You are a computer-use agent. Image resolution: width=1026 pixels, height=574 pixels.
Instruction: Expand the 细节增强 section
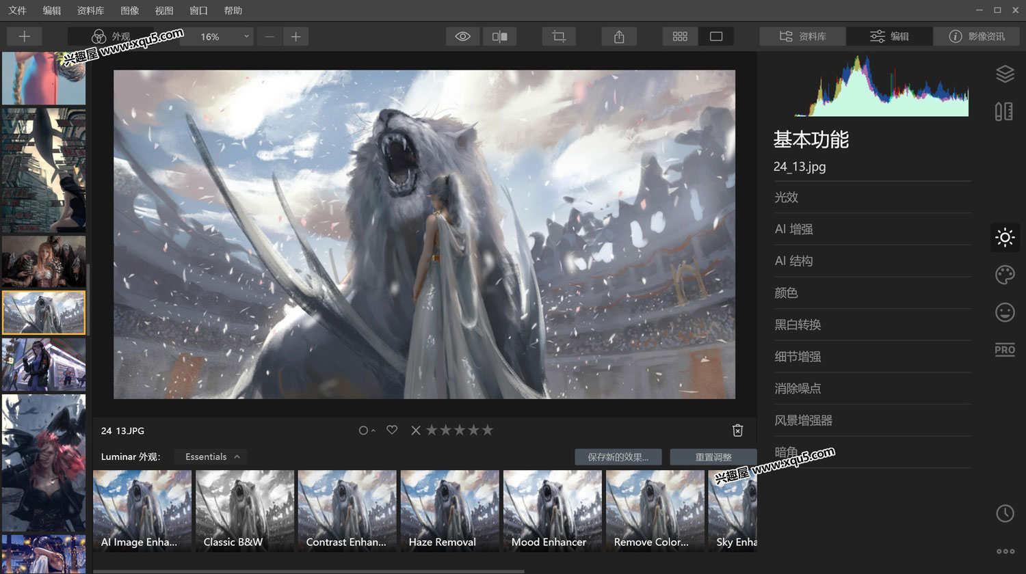point(872,357)
